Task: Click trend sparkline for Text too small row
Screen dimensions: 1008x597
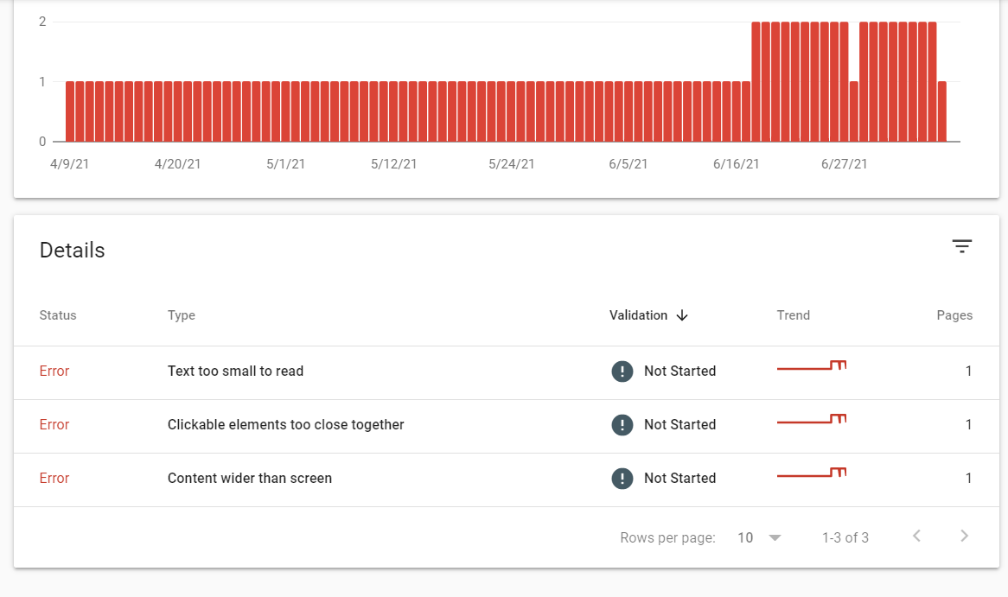Action: (812, 365)
